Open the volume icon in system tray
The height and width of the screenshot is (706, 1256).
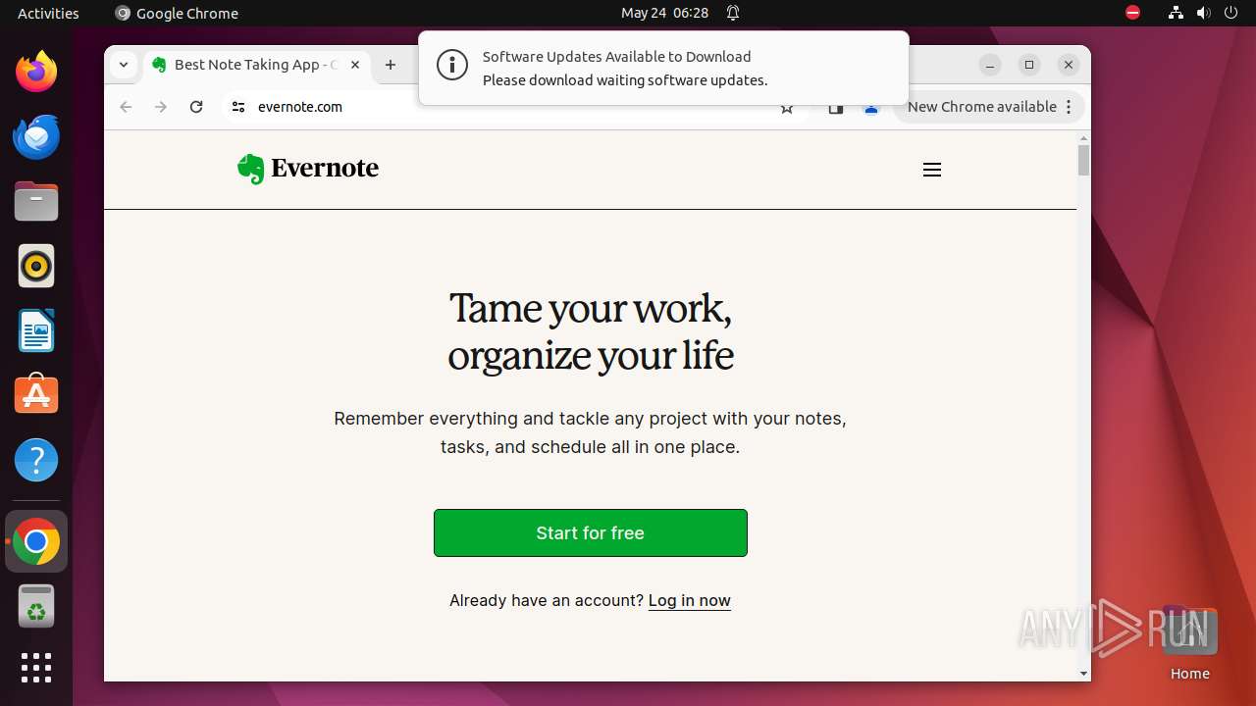pyautogui.click(x=1204, y=13)
